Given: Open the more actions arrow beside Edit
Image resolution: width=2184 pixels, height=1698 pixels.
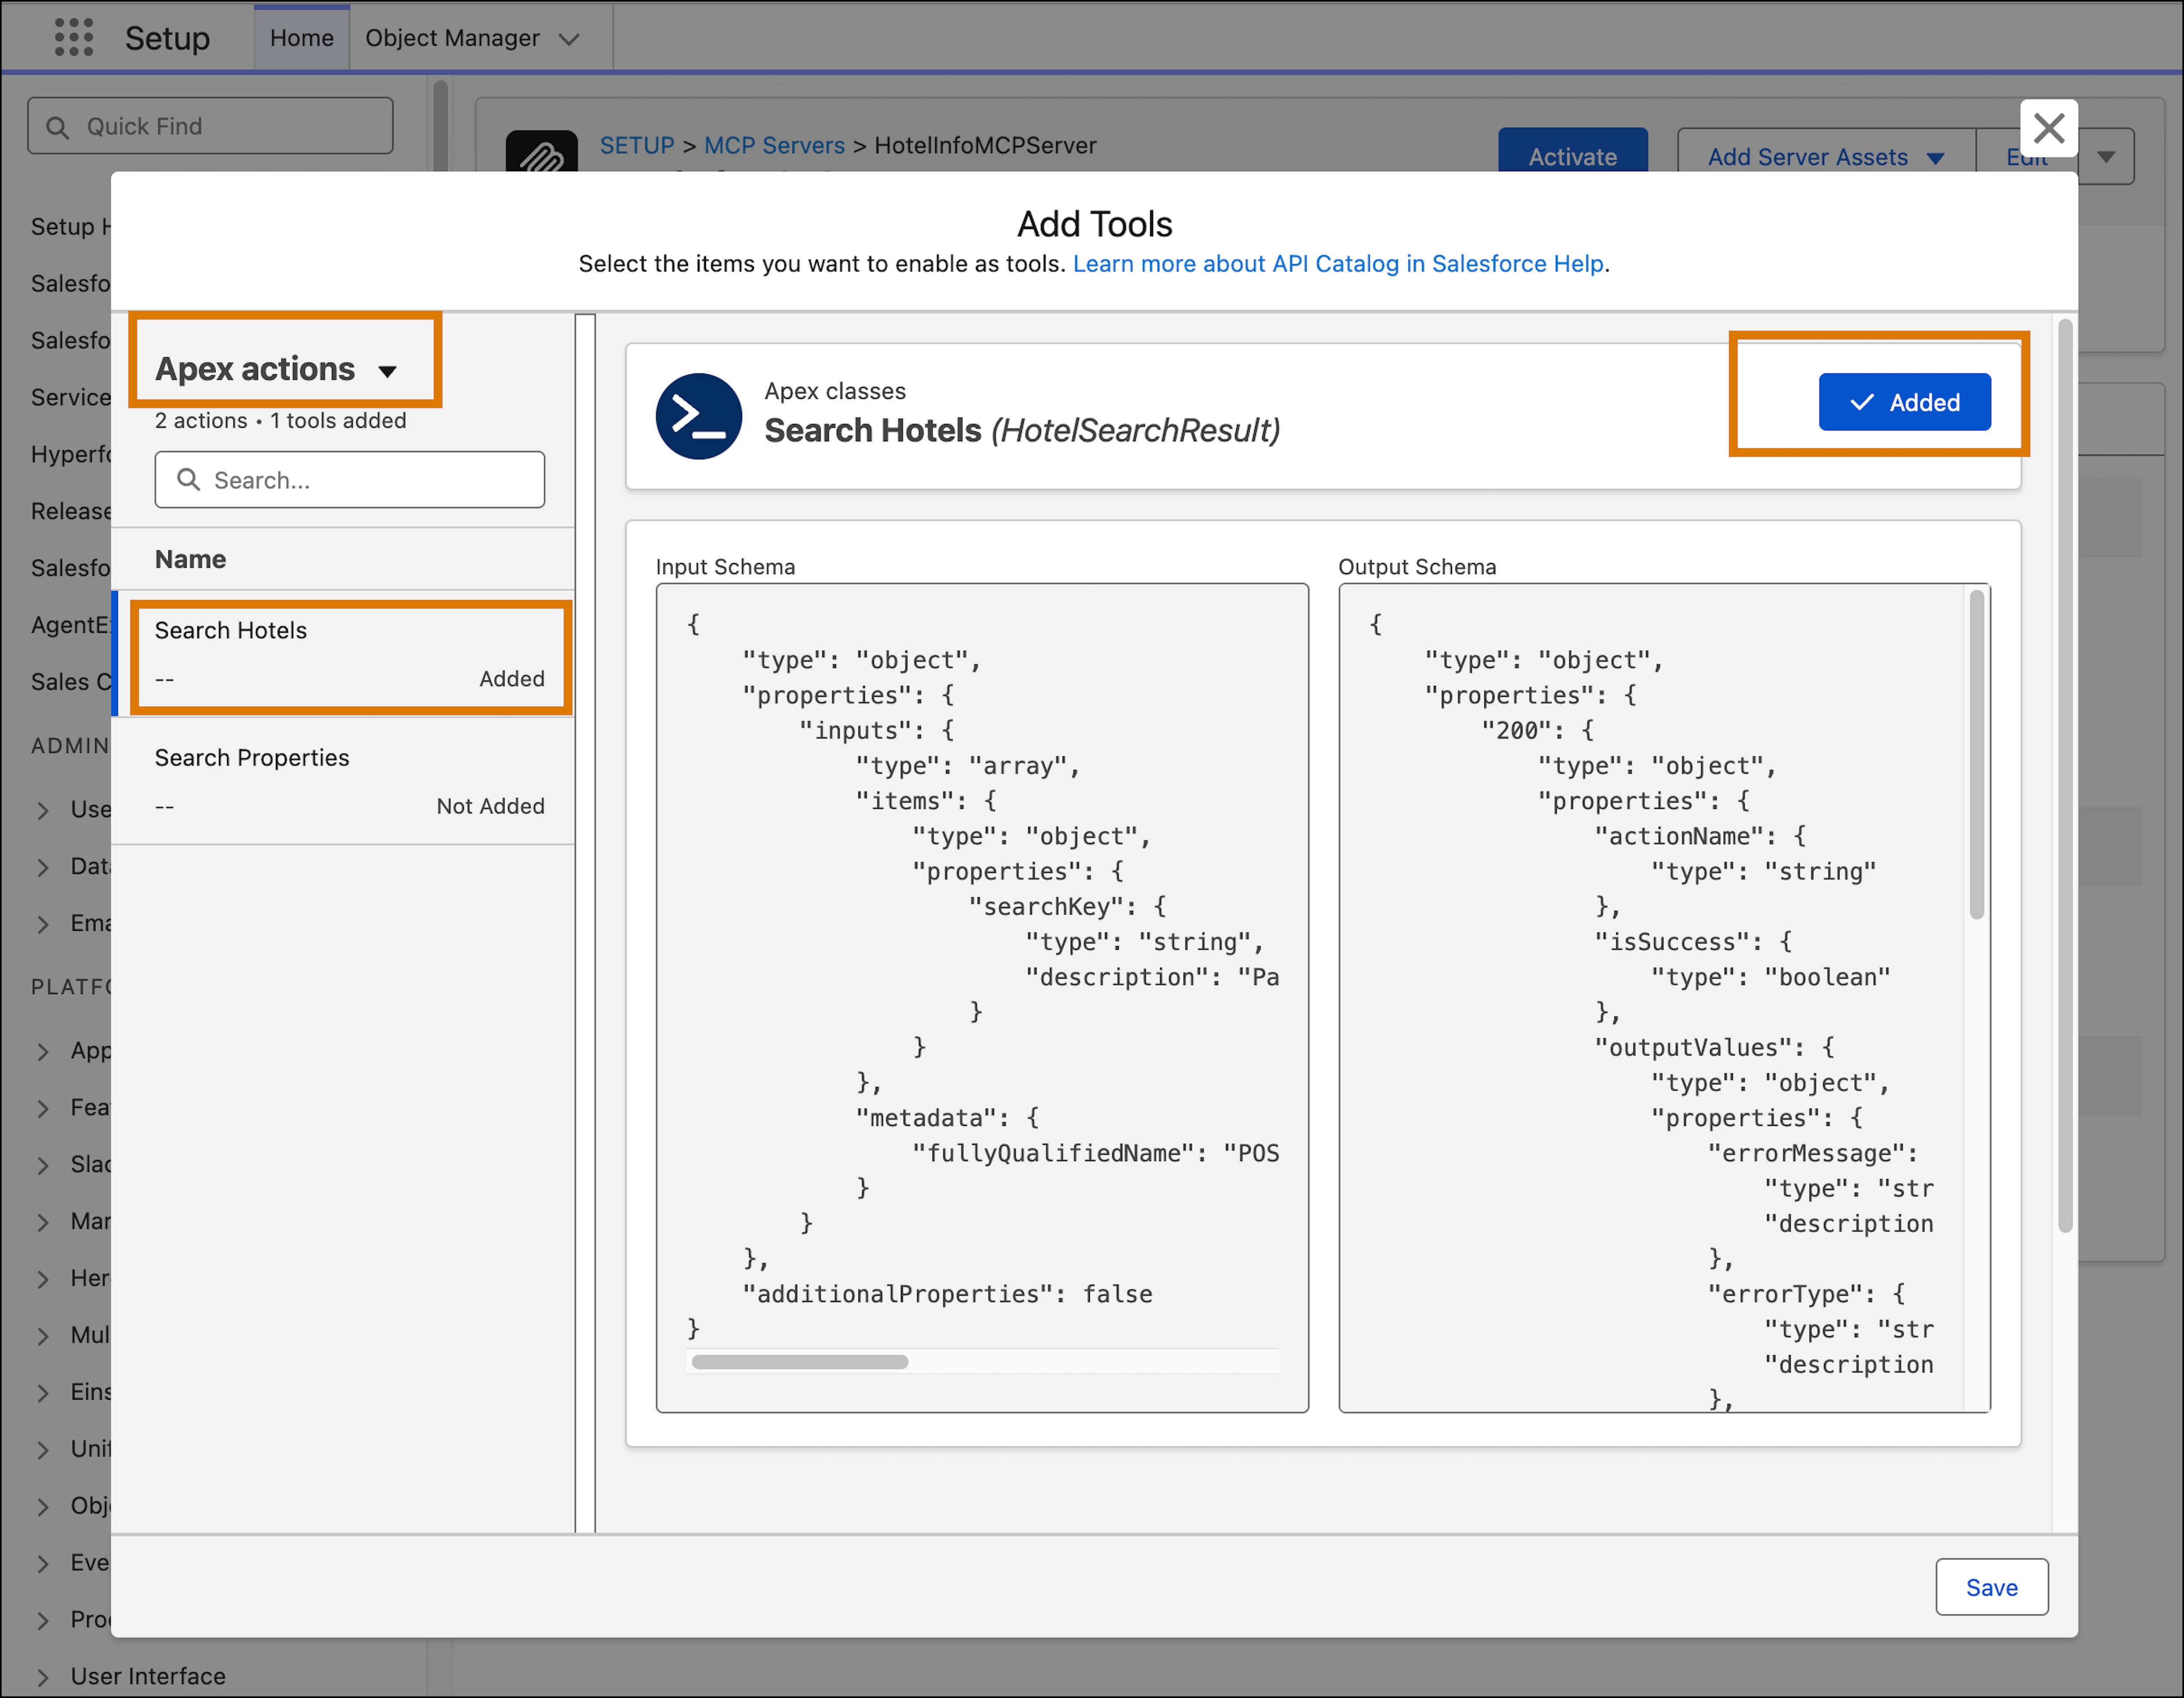Looking at the screenshot, I should click(2106, 157).
